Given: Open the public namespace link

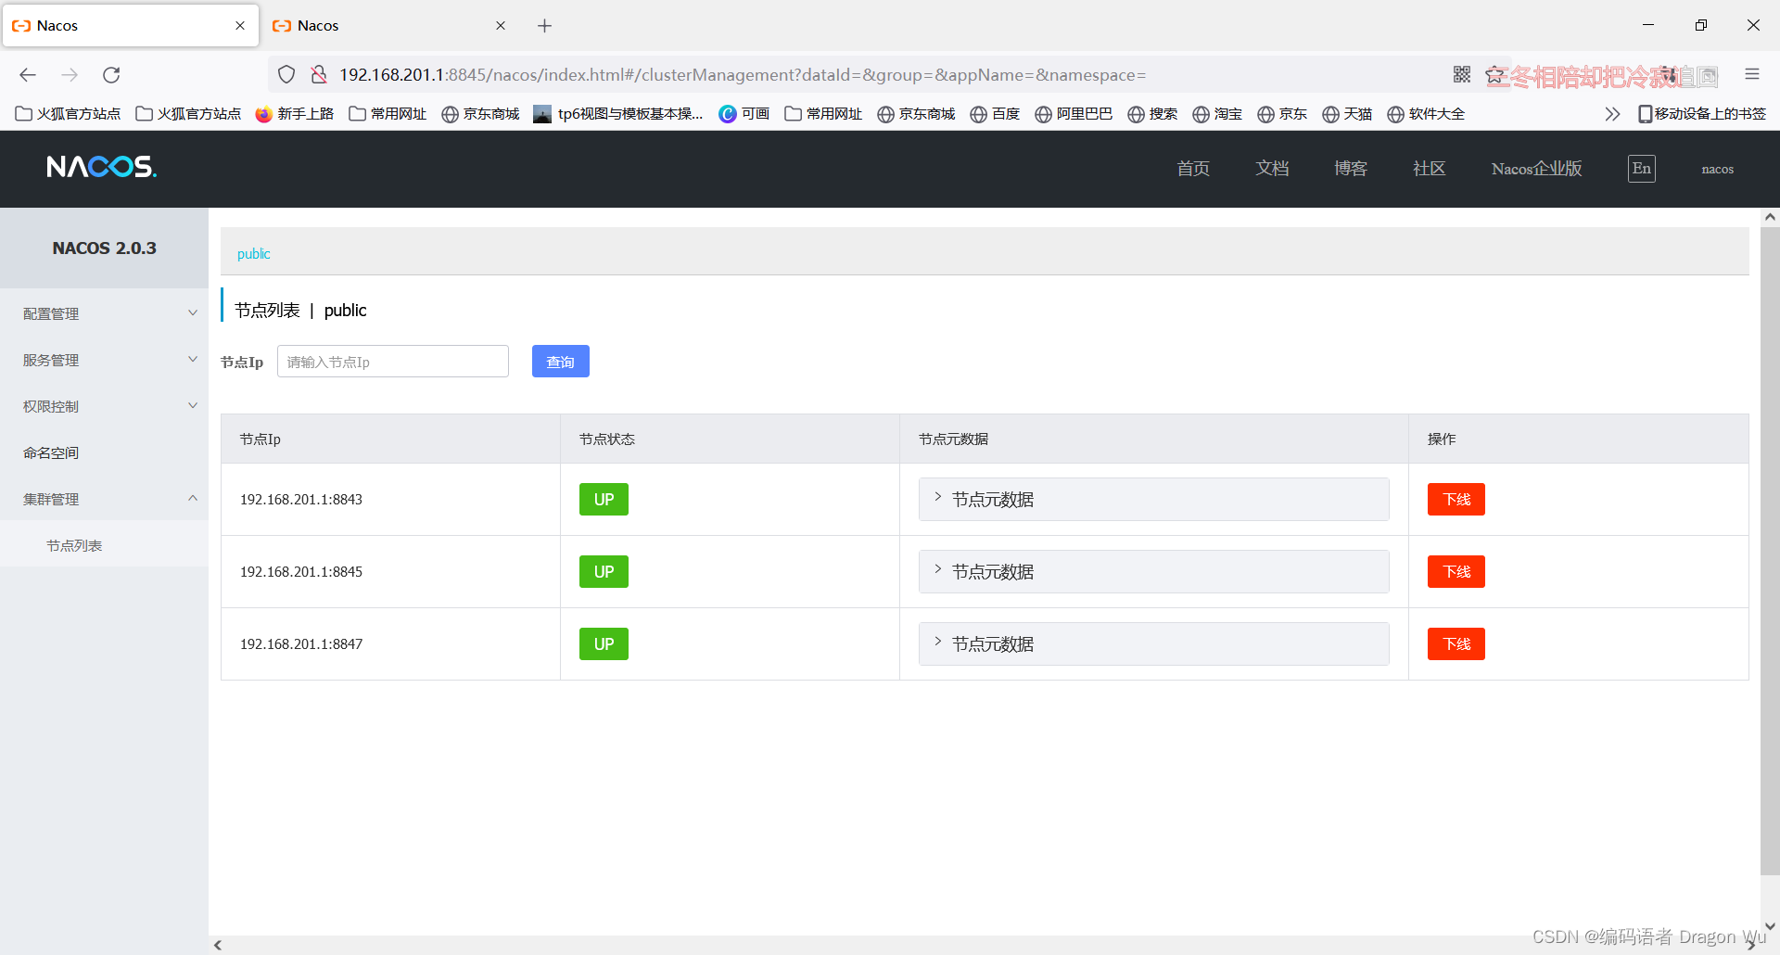Looking at the screenshot, I should (x=253, y=253).
